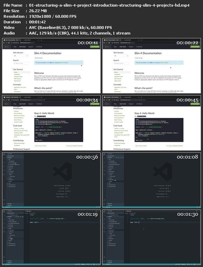Expand OPEN EDITORS section in 00:00:56 frame
The image size is (203, 267).
[x=10, y=156]
